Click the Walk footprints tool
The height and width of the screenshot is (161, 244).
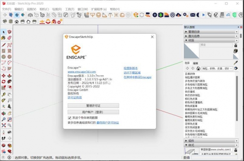coord(3,138)
